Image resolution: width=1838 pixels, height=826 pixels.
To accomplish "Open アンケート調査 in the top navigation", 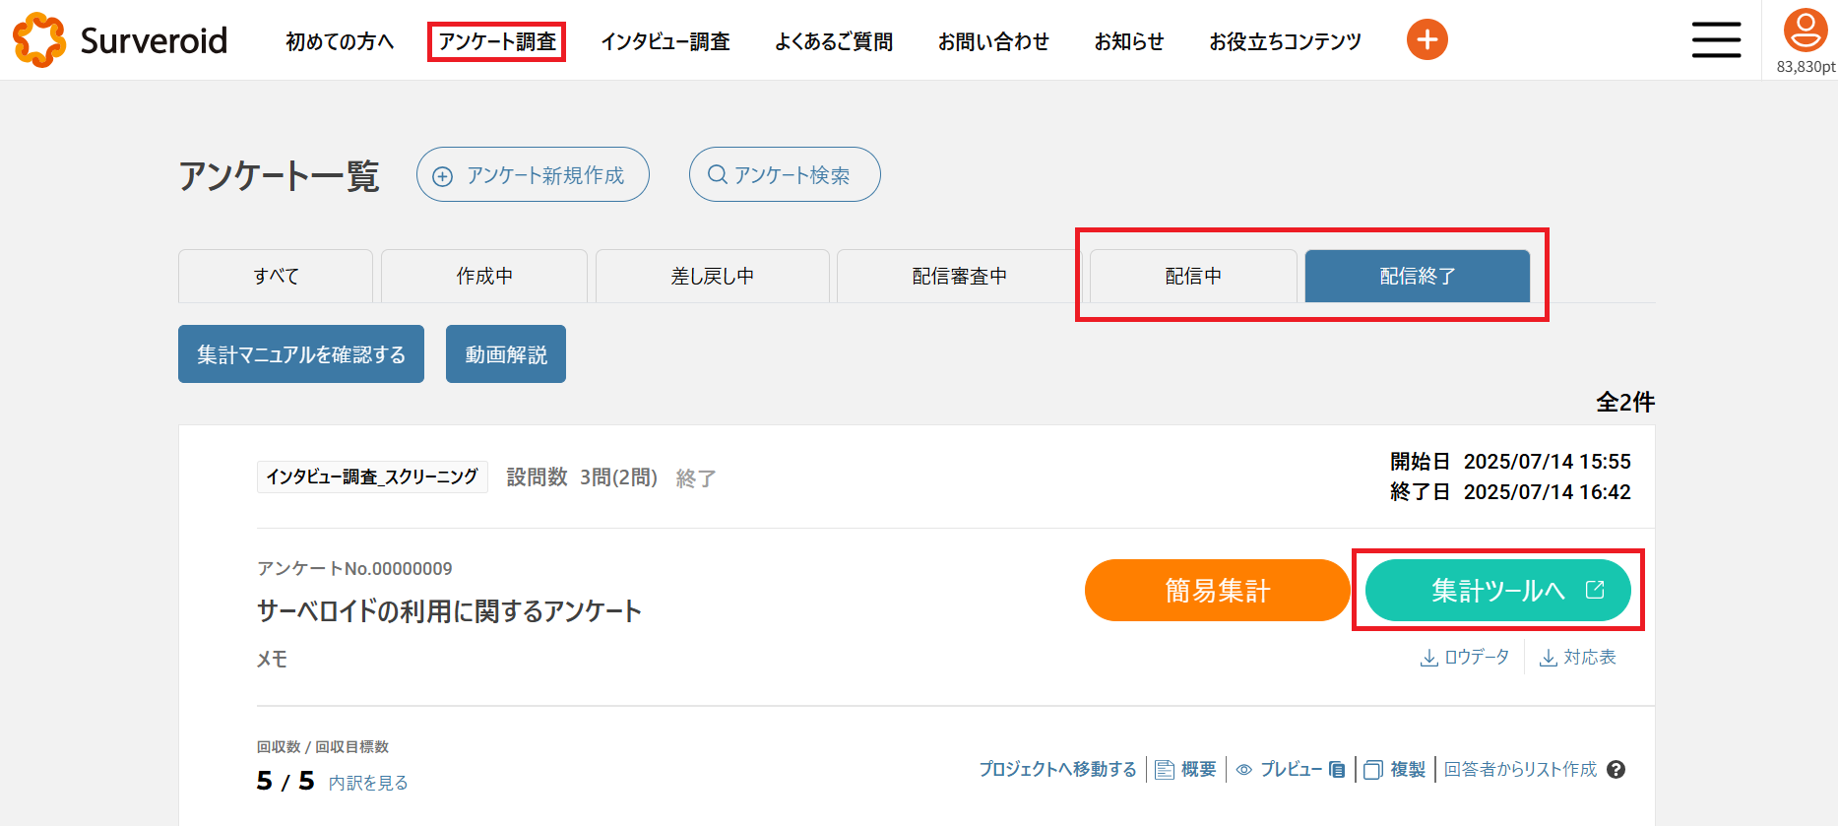I will click(x=497, y=41).
